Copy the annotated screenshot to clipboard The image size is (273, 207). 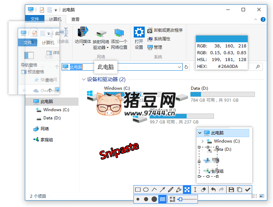[239, 189]
